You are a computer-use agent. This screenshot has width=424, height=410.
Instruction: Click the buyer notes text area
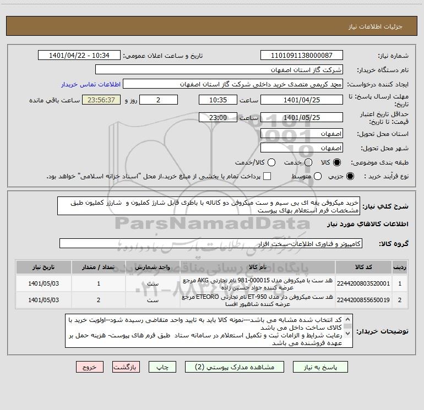[209, 331]
